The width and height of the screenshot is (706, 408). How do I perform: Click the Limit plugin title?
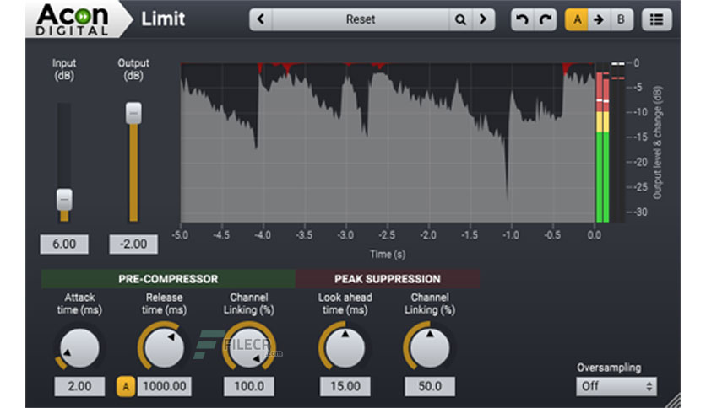(163, 19)
